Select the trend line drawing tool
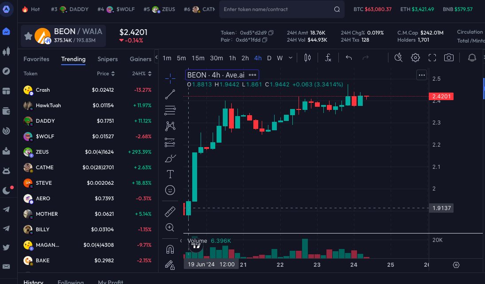The width and height of the screenshot is (485, 284). [170, 94]
